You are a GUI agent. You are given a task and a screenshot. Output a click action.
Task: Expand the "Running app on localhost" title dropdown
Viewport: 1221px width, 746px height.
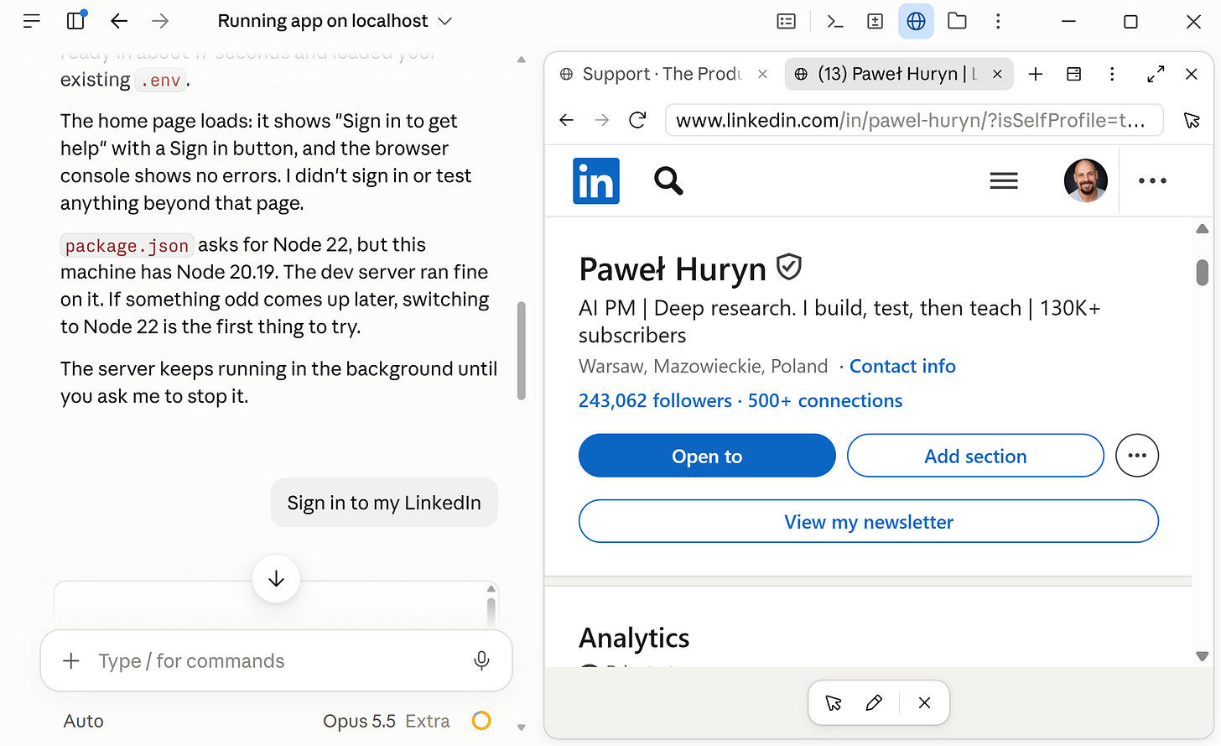coord(335,21)
